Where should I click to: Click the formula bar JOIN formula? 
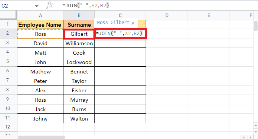[x=85, y=6]
